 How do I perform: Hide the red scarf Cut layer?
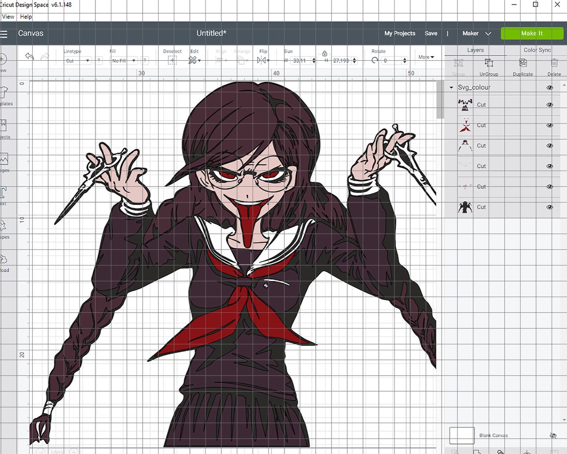[550, 125]
